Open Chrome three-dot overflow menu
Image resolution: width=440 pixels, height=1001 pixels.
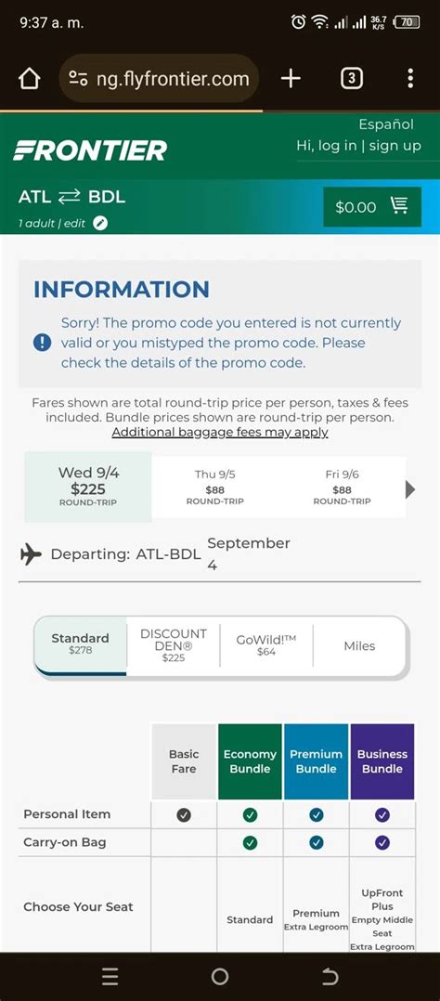[x=410, y=79]
